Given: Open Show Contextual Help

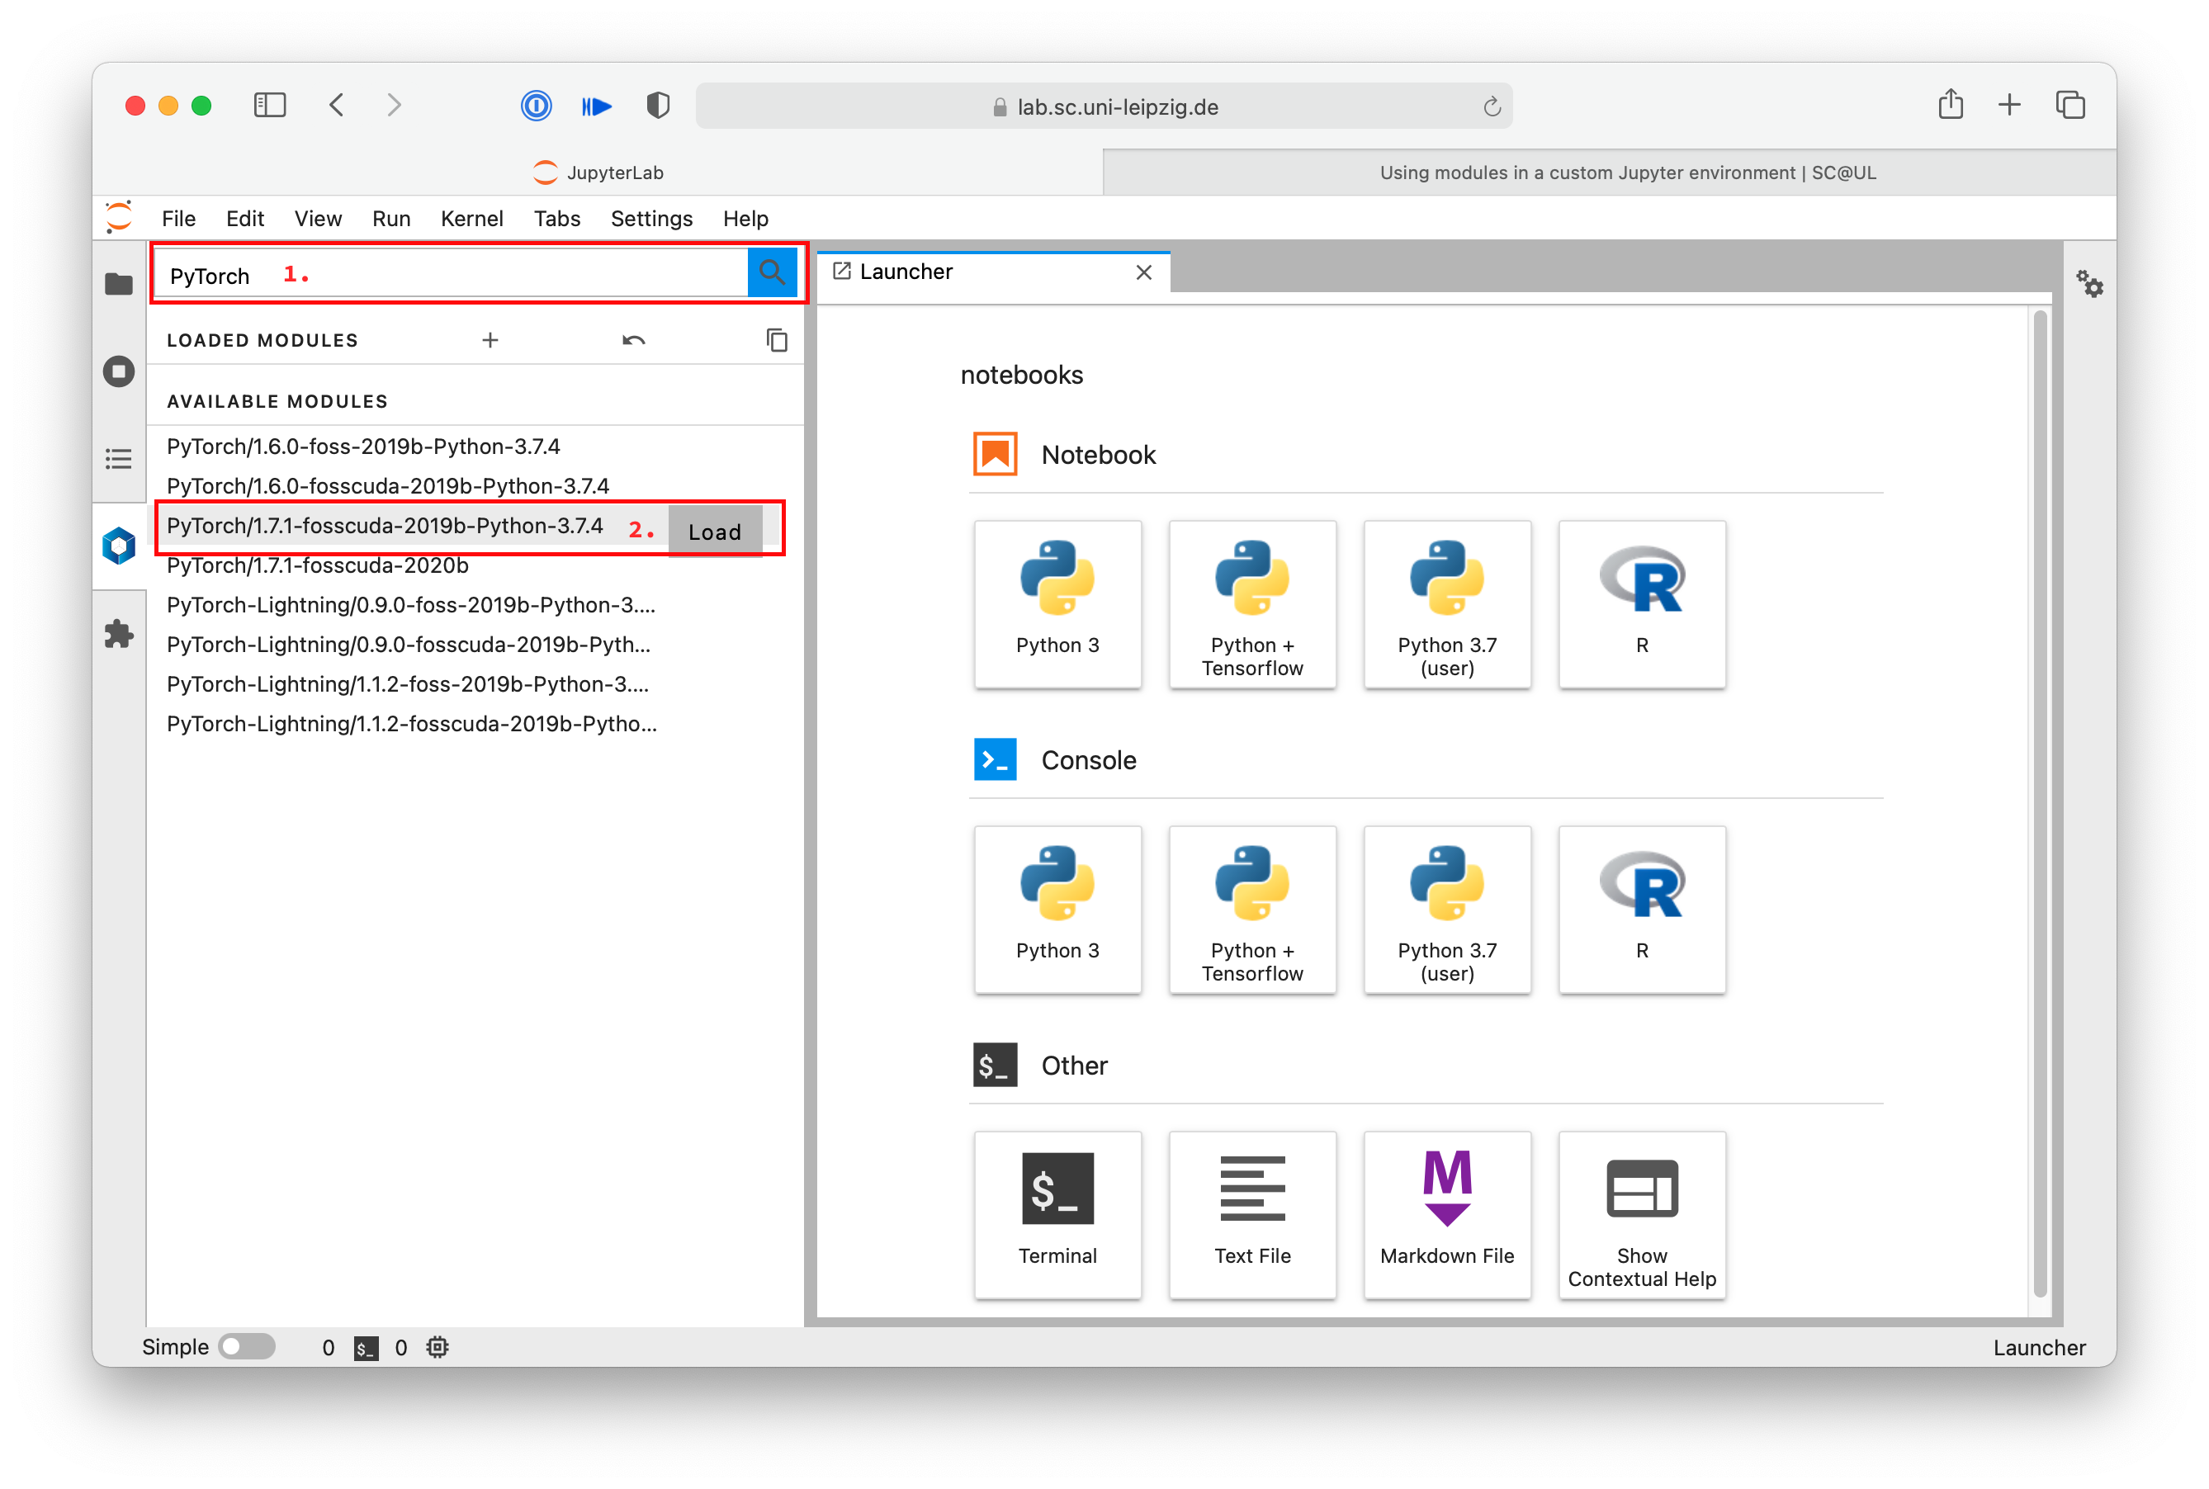Looking at the screenshot, I should (x=1641, y=1215).
